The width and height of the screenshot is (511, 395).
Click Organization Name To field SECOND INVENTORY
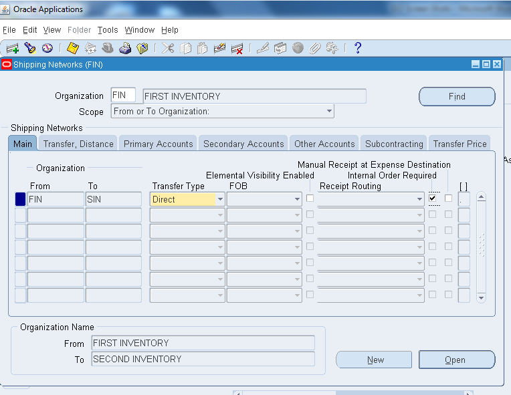tap(203, 359)
